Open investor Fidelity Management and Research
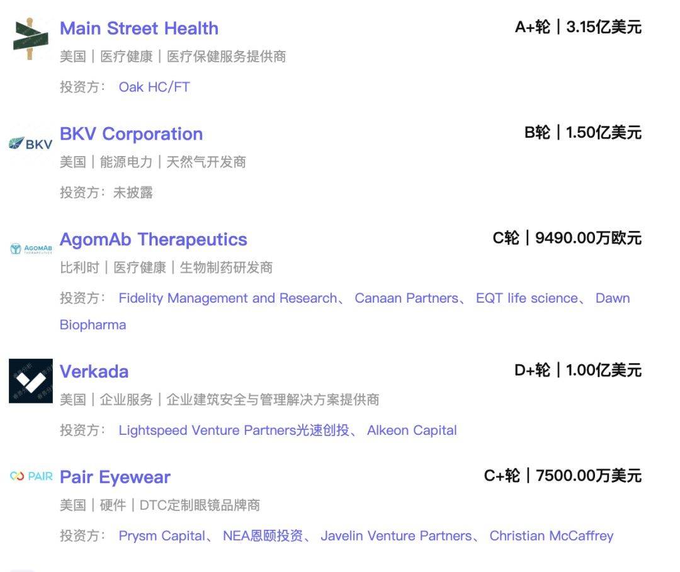 click(x=227, y=298)
